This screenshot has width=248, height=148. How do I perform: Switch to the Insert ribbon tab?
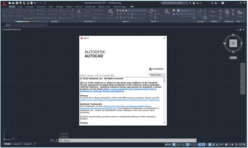point(20,7)
